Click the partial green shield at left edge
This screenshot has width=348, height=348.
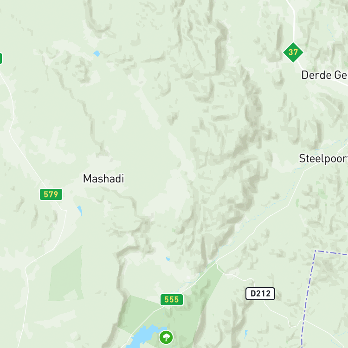coord(0,58)
